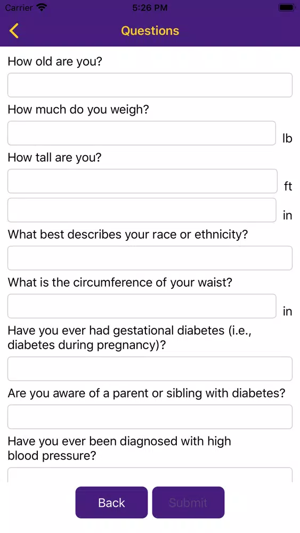Select the weight field in lb
Viewport: 300px width, 533px height.
142,133
